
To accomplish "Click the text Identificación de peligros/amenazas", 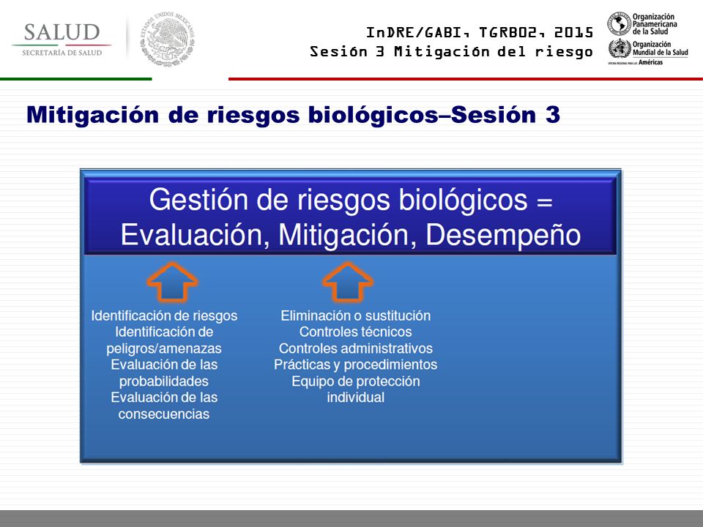I will point(164,340).
